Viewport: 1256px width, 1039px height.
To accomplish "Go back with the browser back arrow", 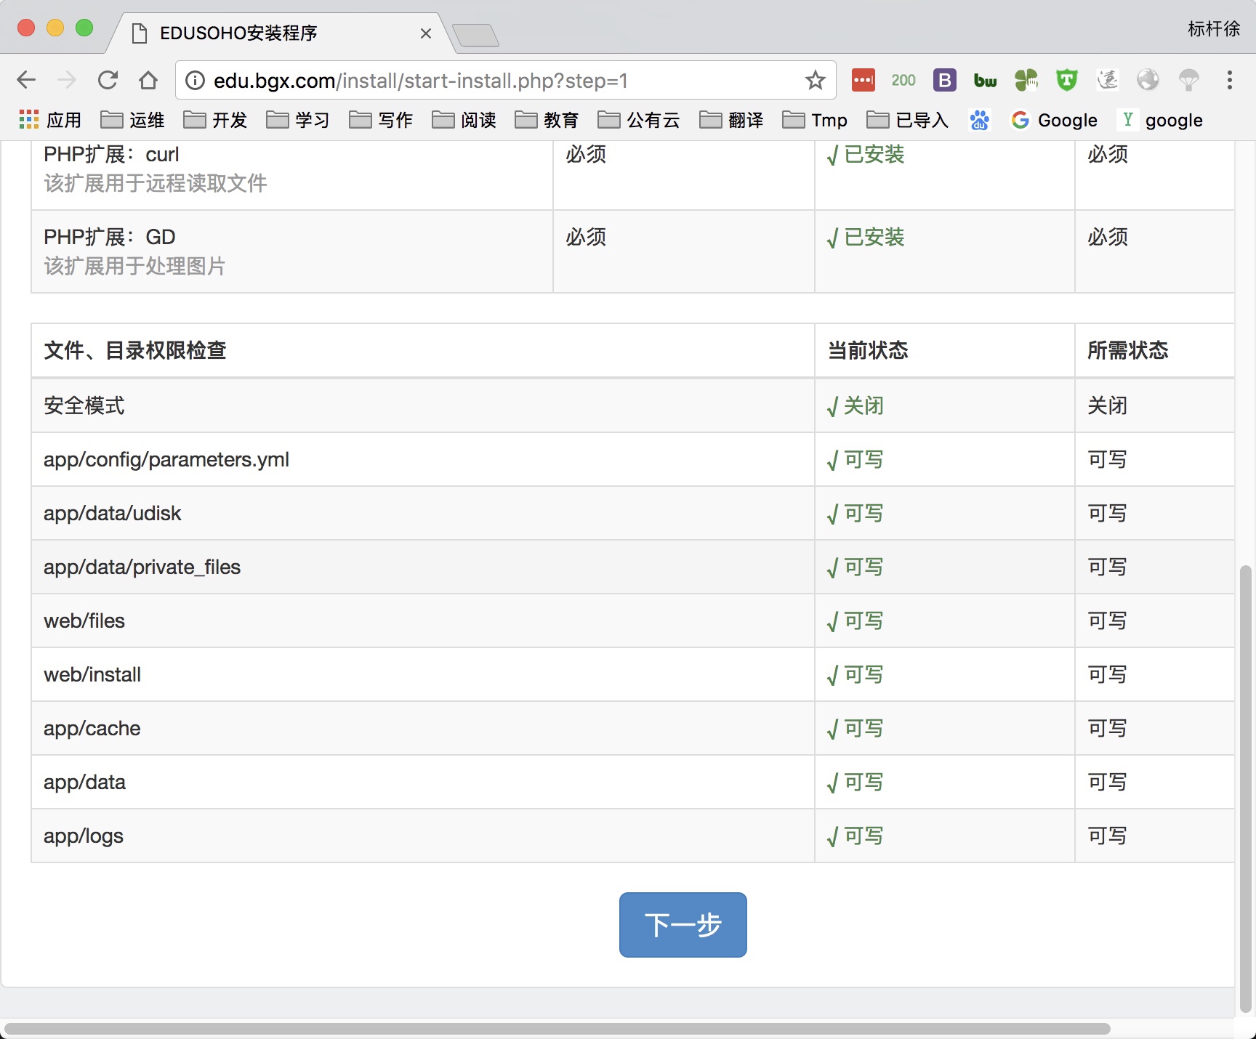I will pyautogui.click(x=26, y=80).
